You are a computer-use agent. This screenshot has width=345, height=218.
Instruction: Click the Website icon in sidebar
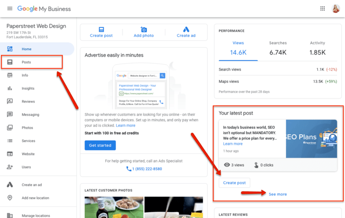coord(10,154)
